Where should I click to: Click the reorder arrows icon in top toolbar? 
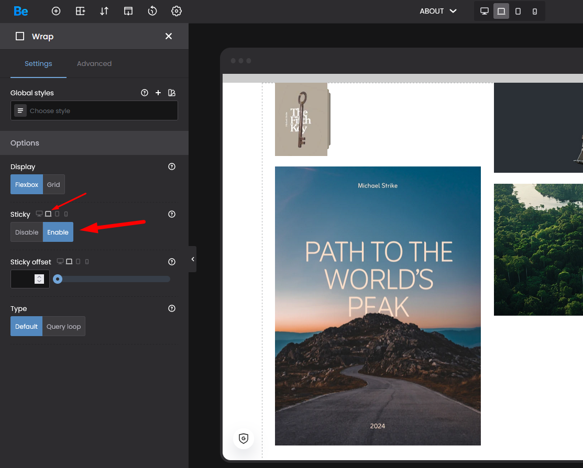tap(104, 11)
